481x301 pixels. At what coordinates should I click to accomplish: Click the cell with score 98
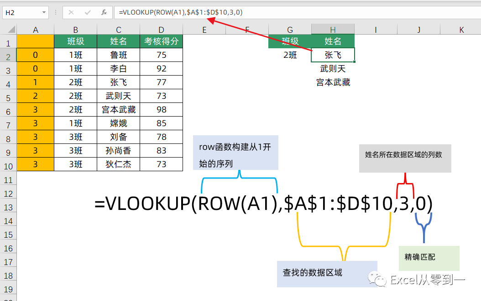click(161, 109)
